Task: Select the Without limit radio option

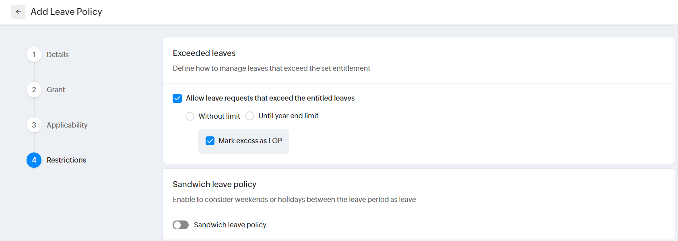Action: (190, 116)
